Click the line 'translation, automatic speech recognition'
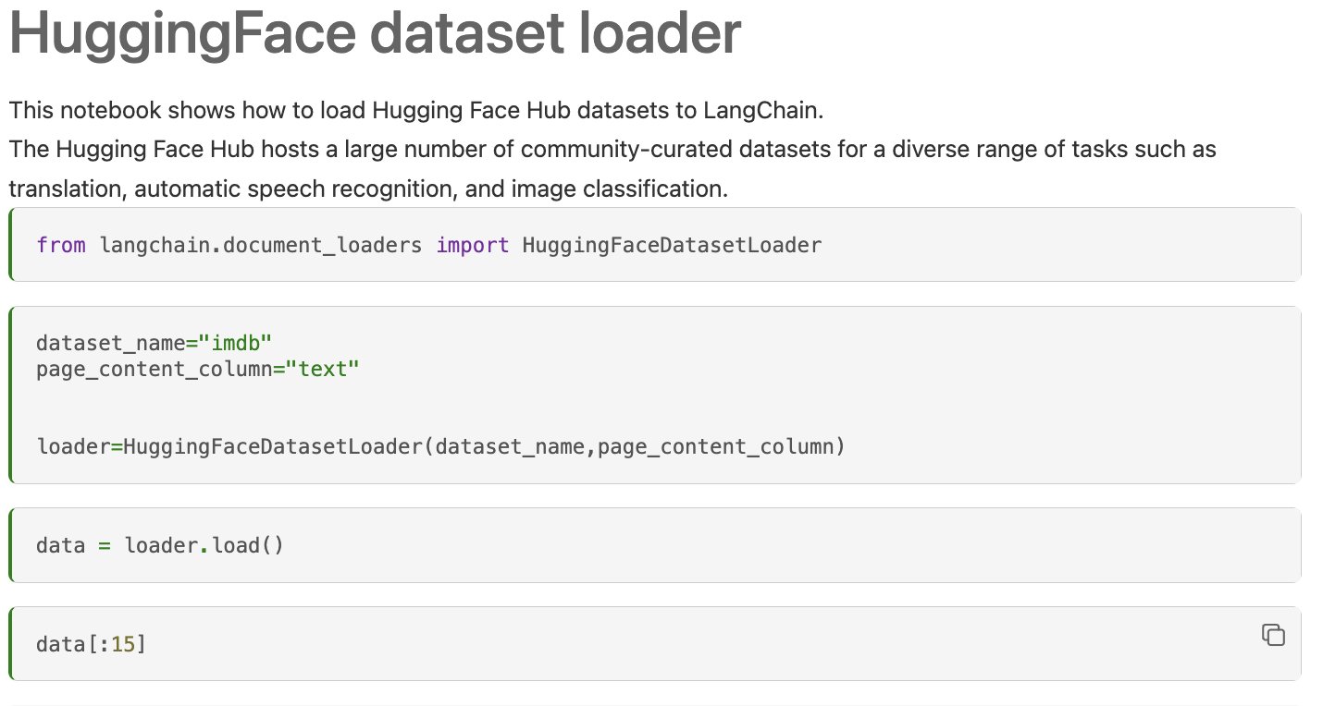 (368, 189)
